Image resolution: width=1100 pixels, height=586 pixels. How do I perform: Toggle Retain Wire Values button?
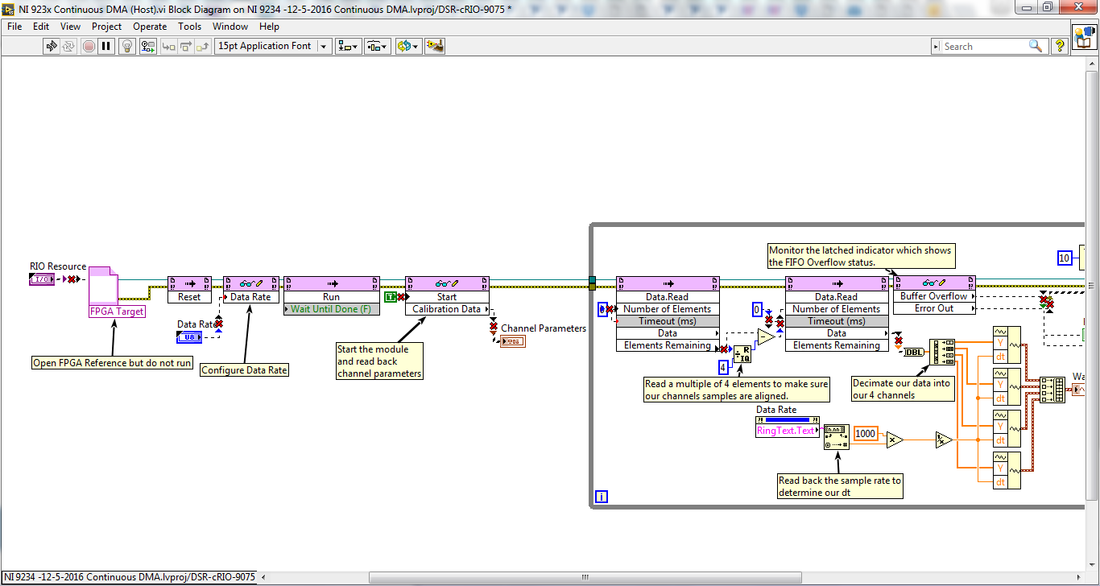pos(147,47)
